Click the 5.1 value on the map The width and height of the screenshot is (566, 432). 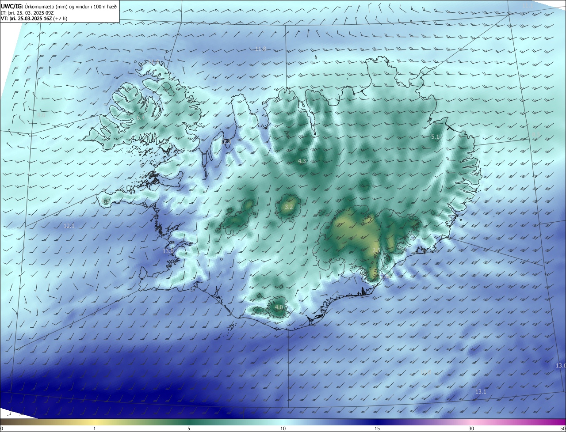coord(435,137)
